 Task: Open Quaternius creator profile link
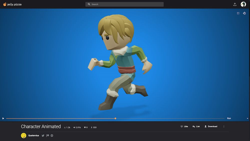coord(33,135)
